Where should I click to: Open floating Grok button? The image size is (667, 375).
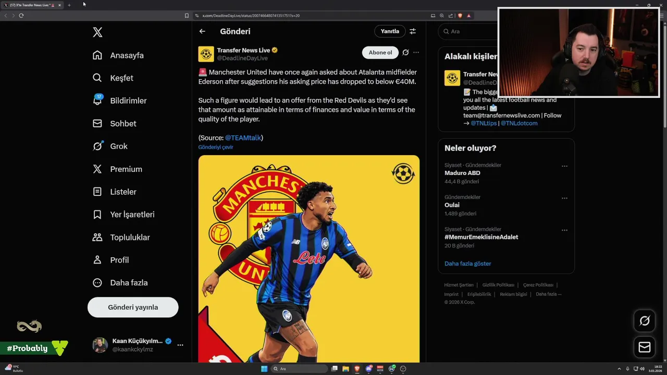pos(645,321)
